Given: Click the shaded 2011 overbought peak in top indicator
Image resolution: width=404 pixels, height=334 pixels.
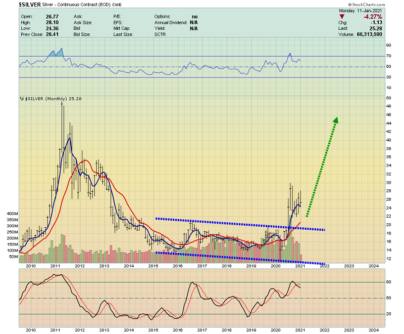Looking at the screenshot, I should 55,53.
